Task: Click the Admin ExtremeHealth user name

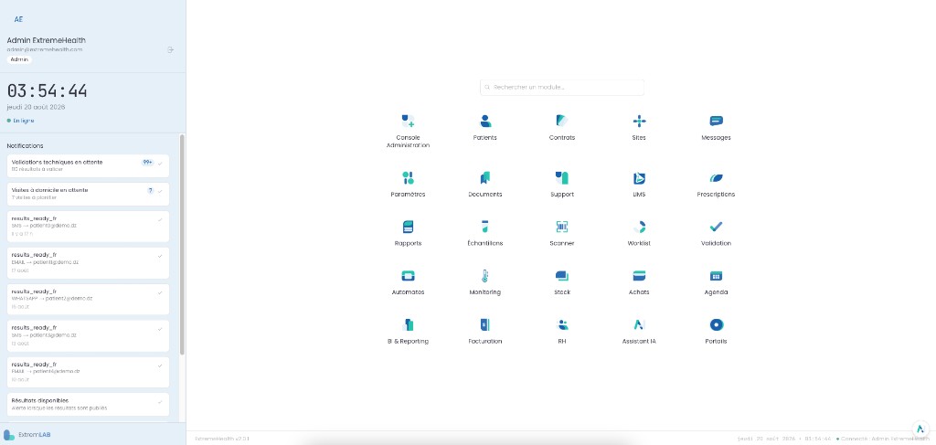Action: click(46, 40)
